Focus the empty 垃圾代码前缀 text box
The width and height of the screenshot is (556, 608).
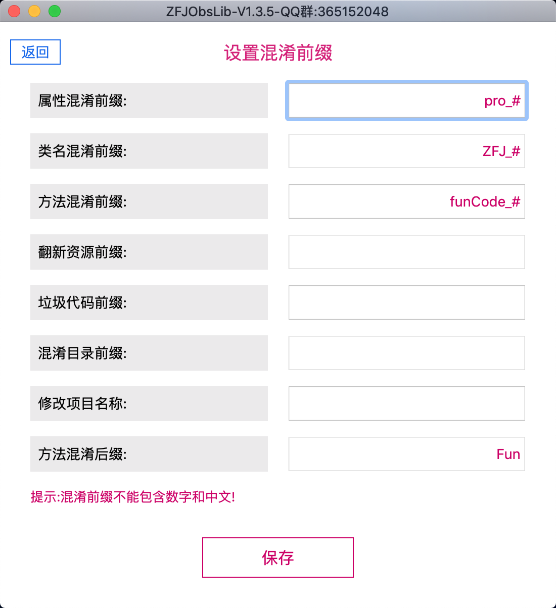point(407,302)
